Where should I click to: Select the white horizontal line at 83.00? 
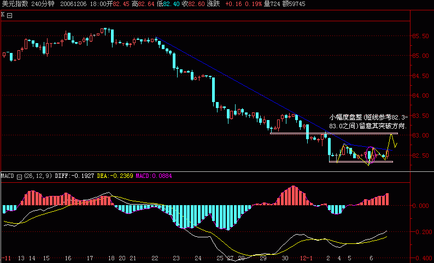point(334,134)
